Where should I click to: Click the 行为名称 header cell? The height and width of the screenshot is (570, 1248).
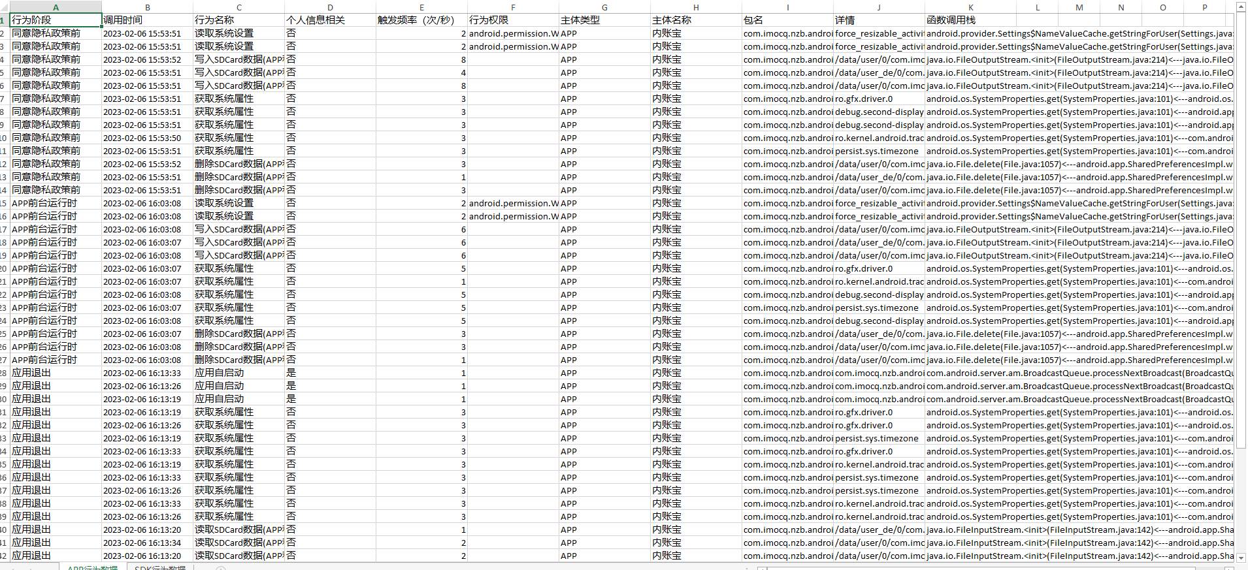[239, 20]
